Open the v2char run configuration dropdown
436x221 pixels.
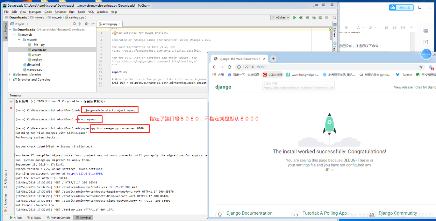(280, 18)
